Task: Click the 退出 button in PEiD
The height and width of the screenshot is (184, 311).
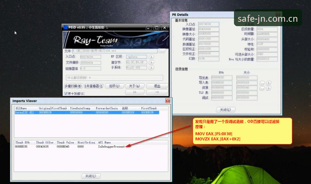Action: coord(157,86)
